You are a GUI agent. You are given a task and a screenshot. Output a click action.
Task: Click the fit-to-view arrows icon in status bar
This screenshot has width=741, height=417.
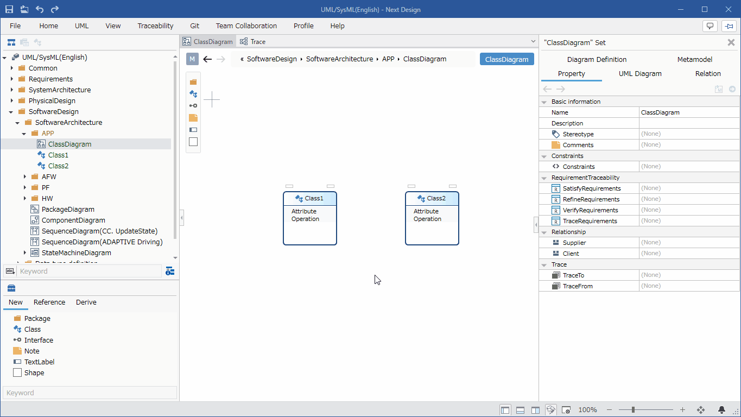click(701, 410)
